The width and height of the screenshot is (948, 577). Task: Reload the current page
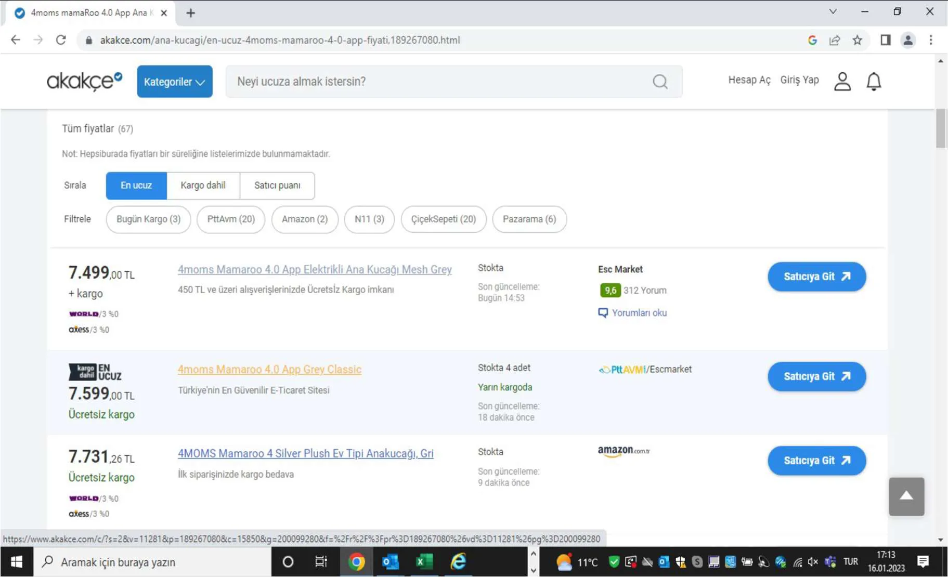click(x=61, y=40)
